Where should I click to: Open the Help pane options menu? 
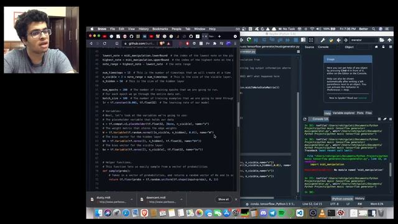(x=391, y=47)
